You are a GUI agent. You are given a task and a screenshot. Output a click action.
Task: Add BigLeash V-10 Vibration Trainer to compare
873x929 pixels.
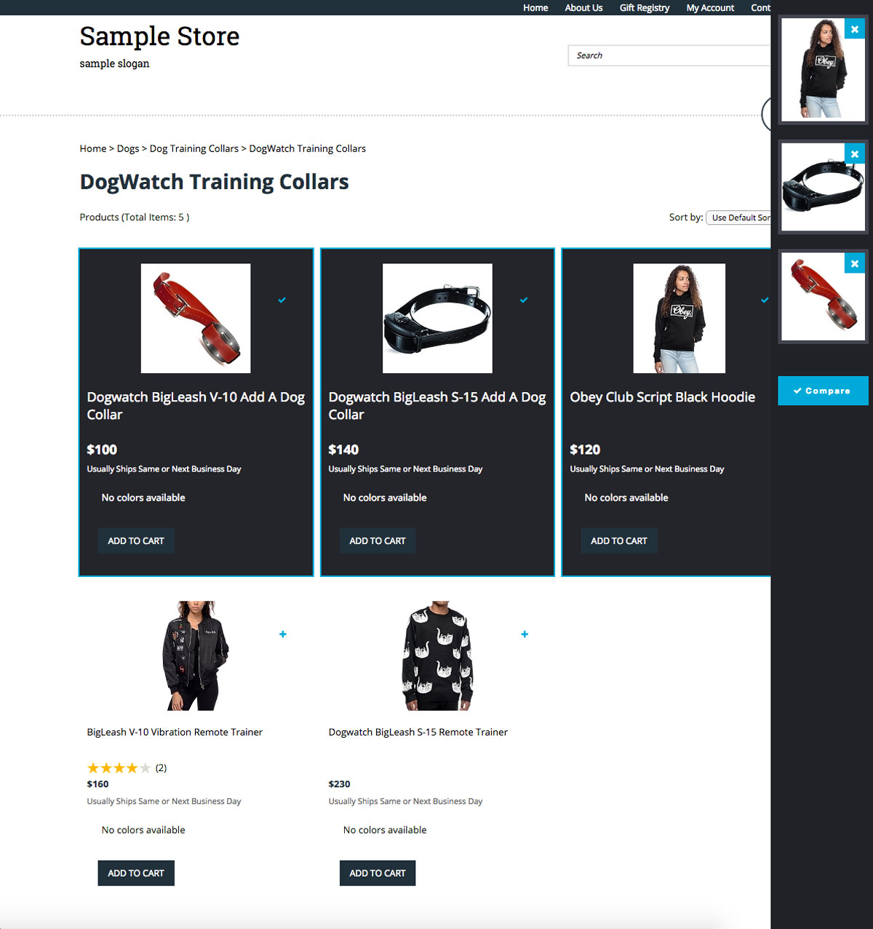pyautogui.click(x=283, y=634)
